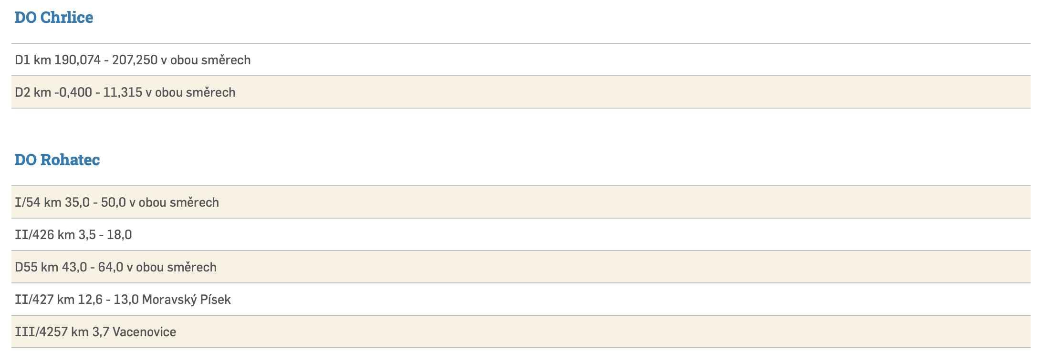Click the II/426 road number
This screenshot has height=361, width=1043.
(x=34, y=235)
